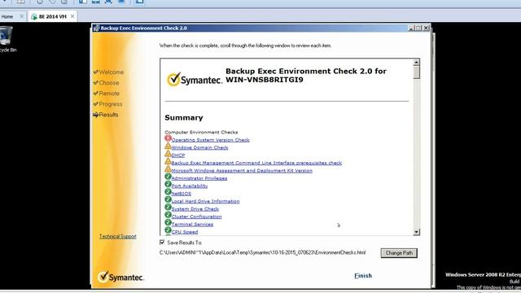Click the check mark icon beside Welcome step
521x293 pixels.
coord(96,72)
